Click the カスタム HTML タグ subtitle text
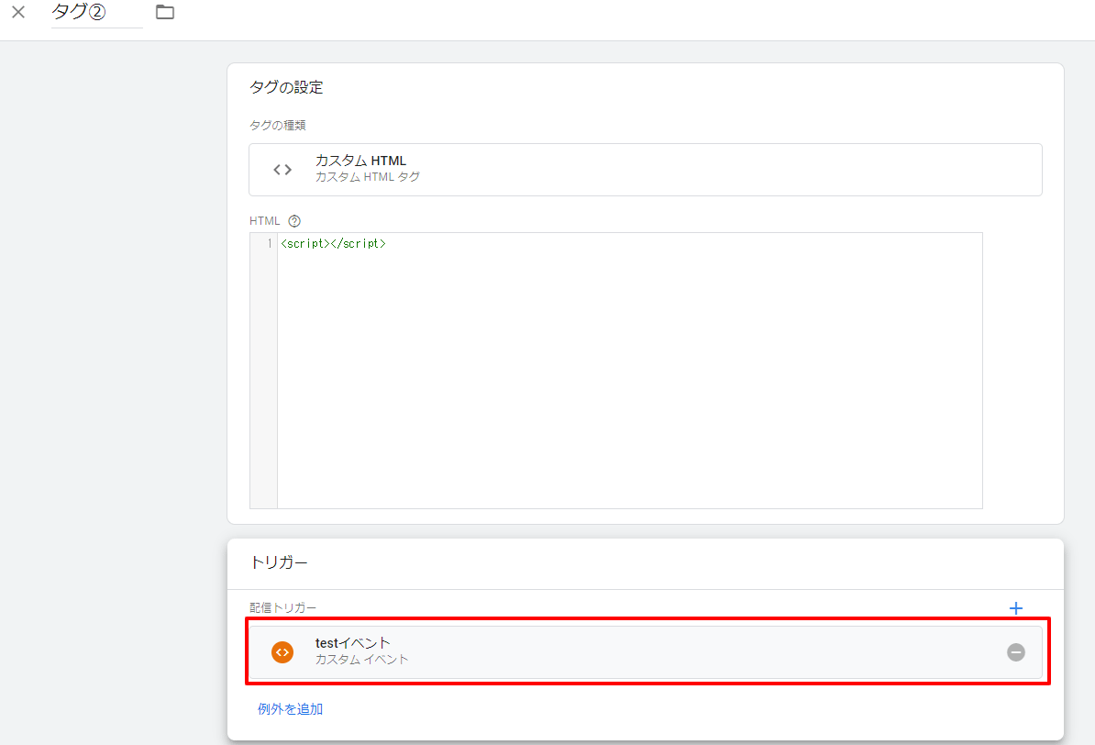The image size is (1095, 745). pyautogui.click(x=367, y=177)
